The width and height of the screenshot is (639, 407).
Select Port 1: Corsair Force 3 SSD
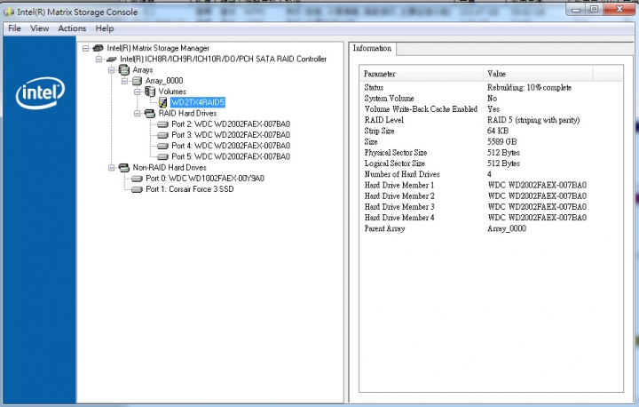point(190,189)
